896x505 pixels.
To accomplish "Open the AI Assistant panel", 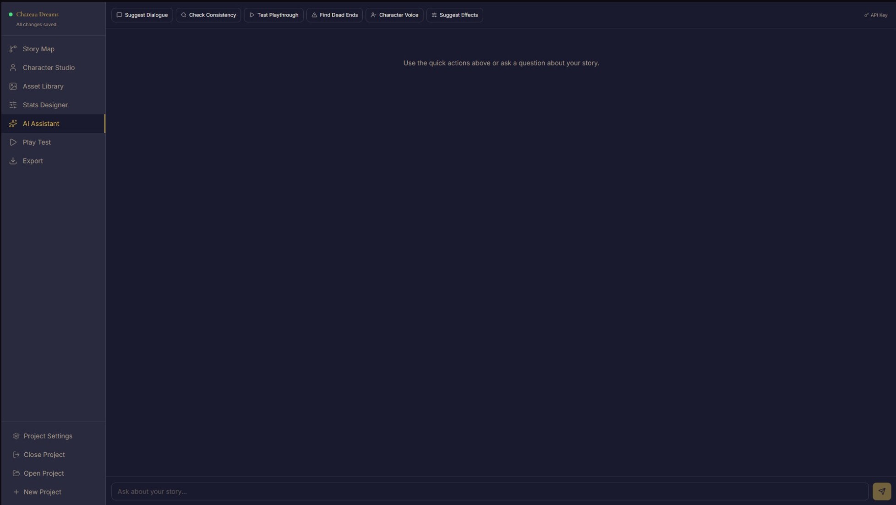I will 41,124.
